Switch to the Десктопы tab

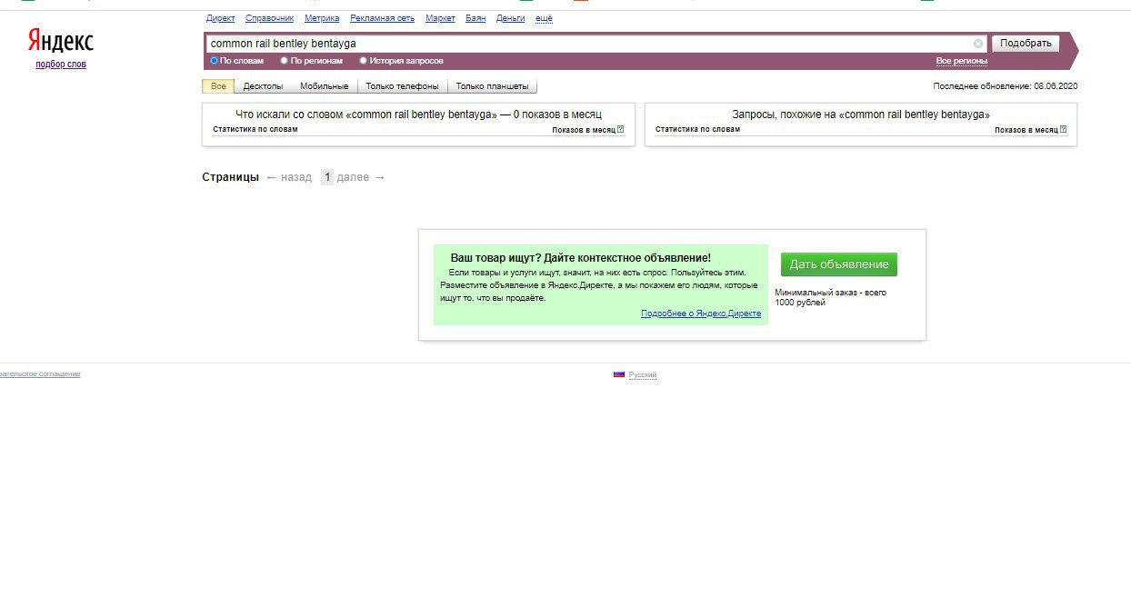(x=263, y=86)
